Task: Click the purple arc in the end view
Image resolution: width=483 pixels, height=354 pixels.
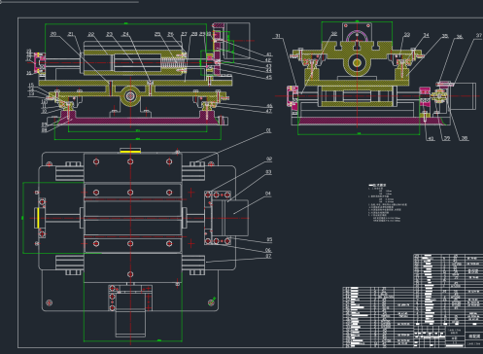Action: coord(357,35)
